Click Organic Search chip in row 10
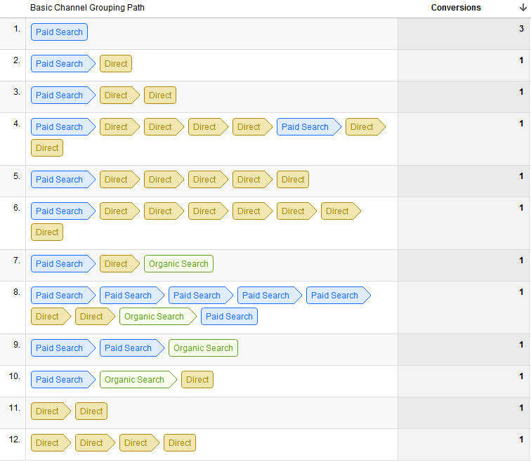The width and height of the screenshot is (531, 462). pyautogui.click(x=138, y=379)
